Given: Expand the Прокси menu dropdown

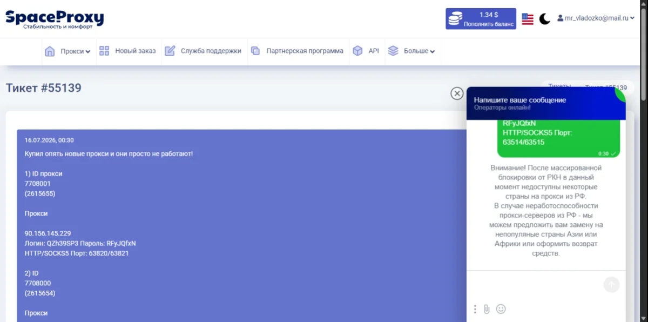Looking at the screenshot, I should [67, 51].
